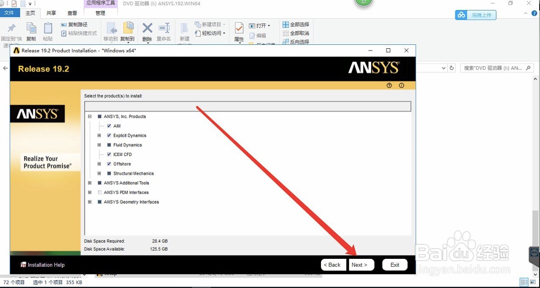Switch to the 主页 ribbon tab

point(30,13)
